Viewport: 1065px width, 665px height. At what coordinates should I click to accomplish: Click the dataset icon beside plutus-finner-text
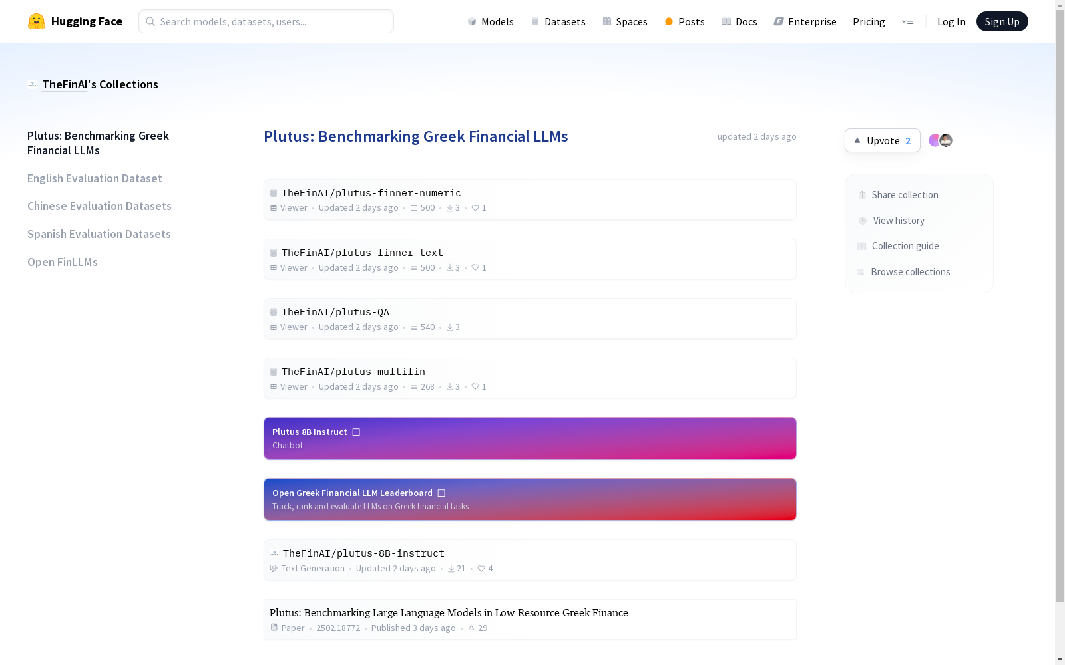(x=274, y=253)
